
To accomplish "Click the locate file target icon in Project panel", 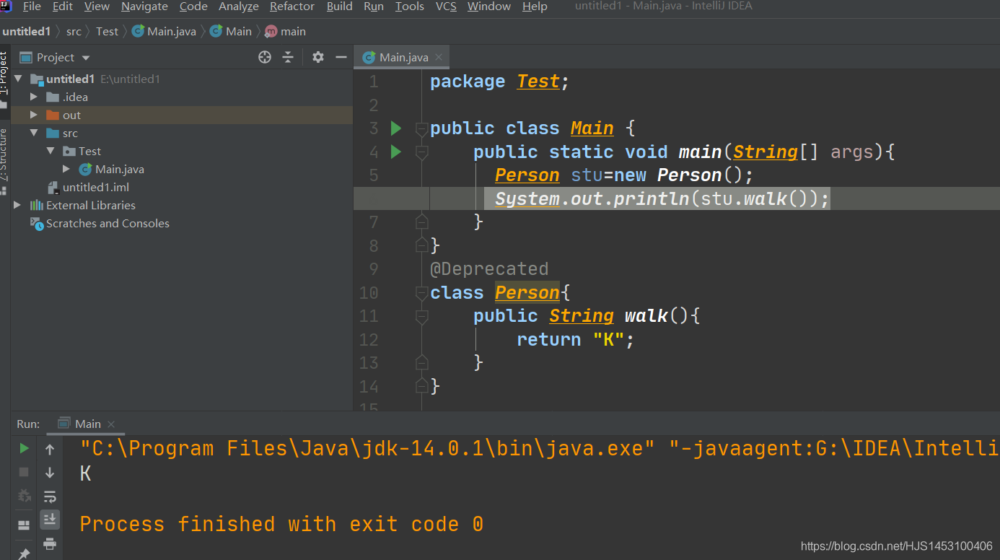I will click(x=265, y=57).
